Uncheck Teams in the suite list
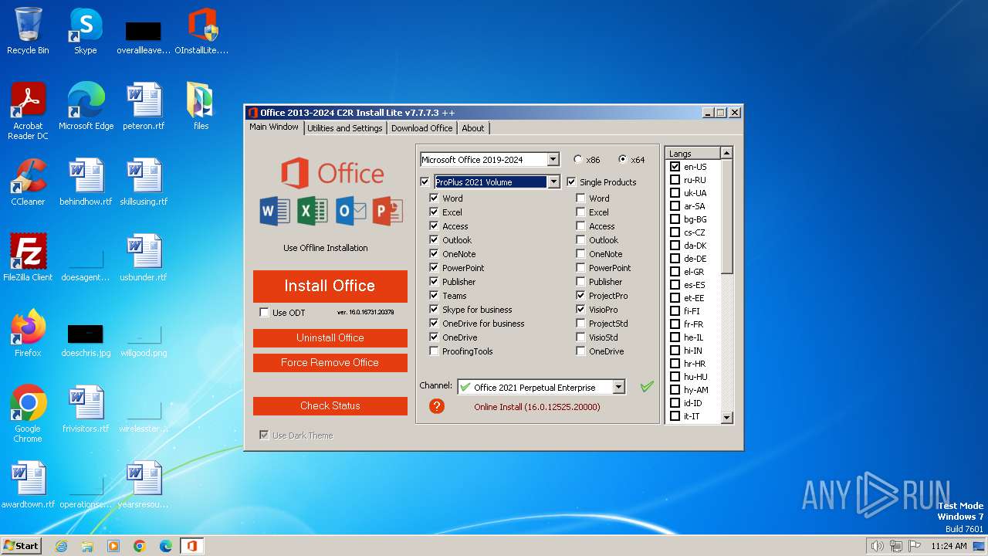 (434, 296)
